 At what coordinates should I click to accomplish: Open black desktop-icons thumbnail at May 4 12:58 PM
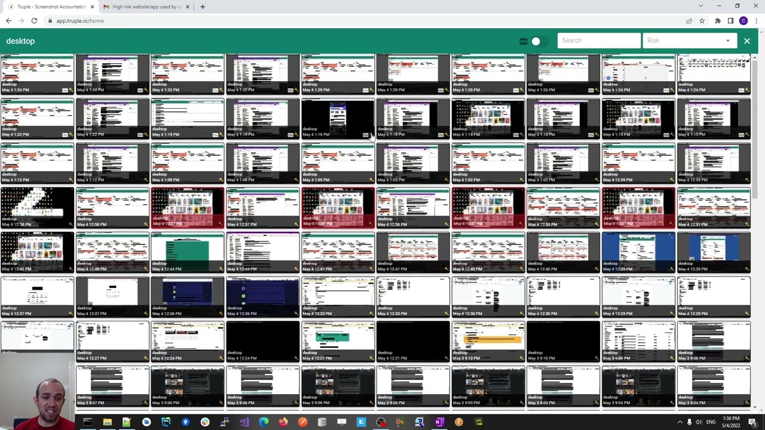pos(37,208)
